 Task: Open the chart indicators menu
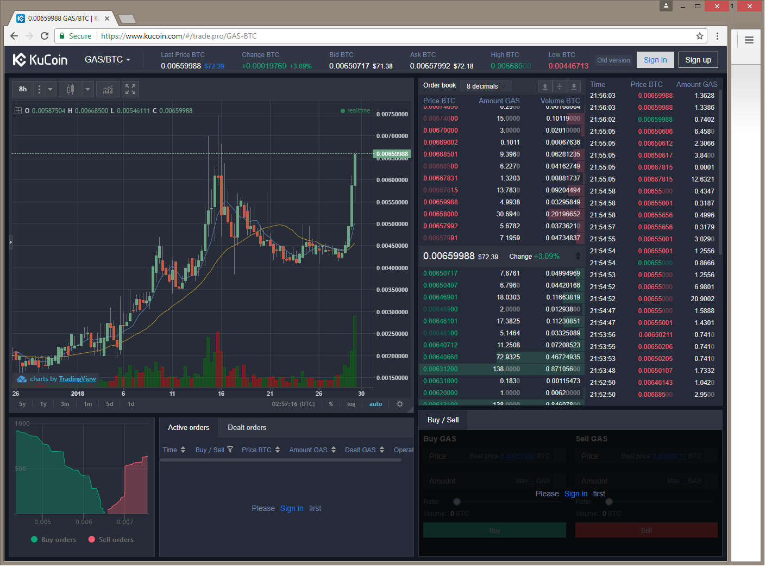[108, 89]
